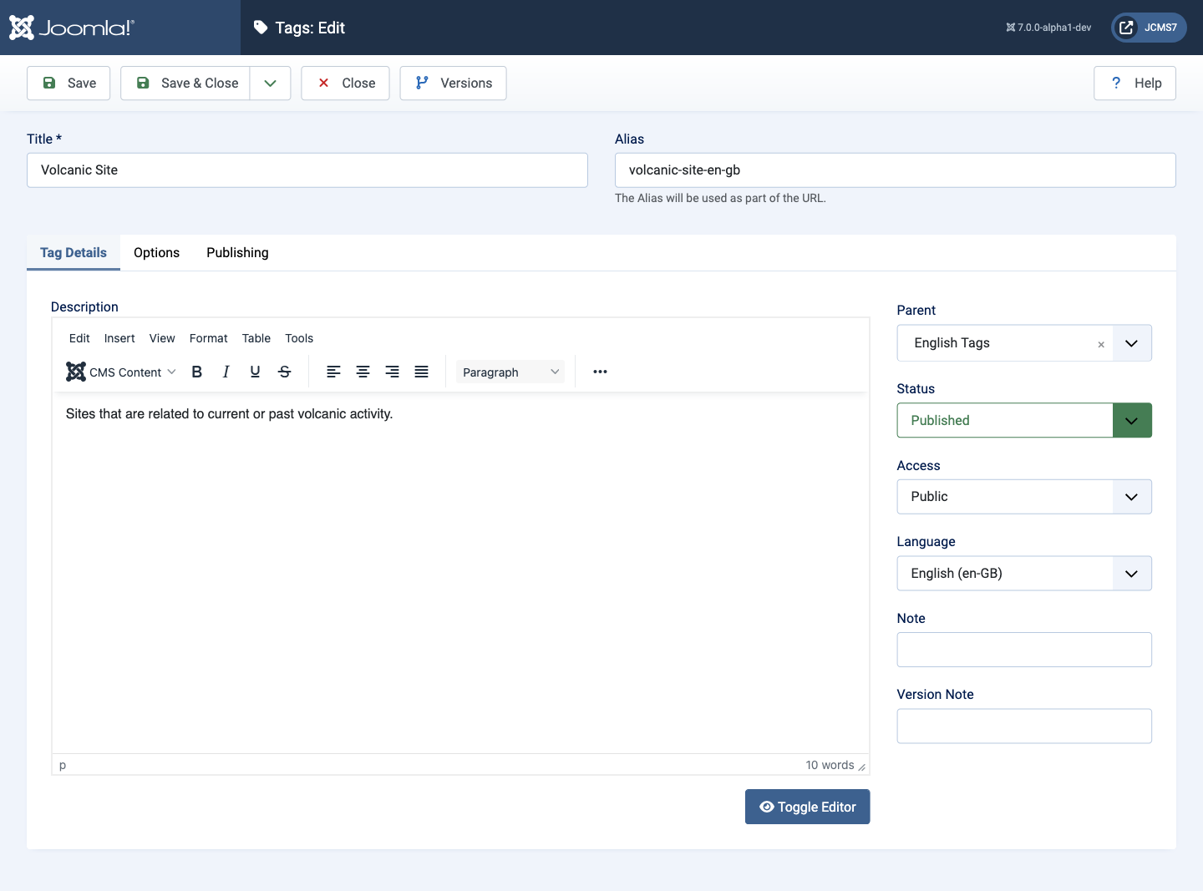Center align editor text

pos(363,372)
